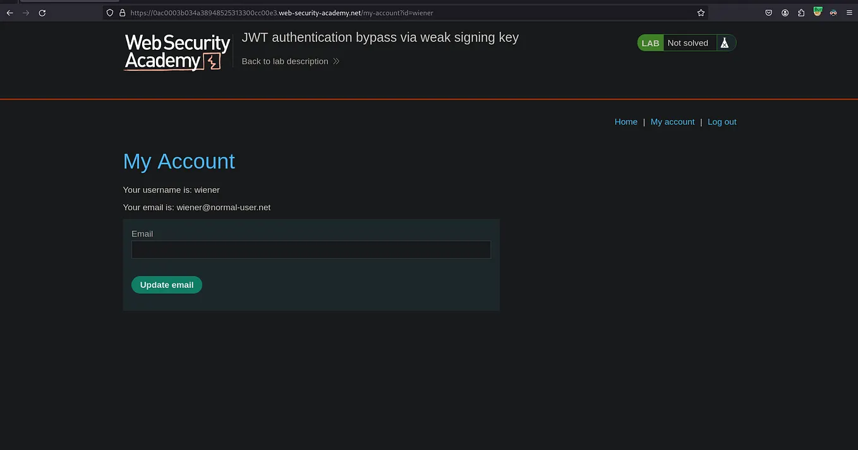Click the Burp Suite extension icon
The width and height of the screenshot is (858, 450).
(818, 13)
